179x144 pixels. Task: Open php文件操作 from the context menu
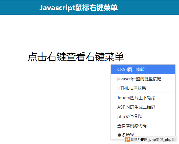click(143, 116)
